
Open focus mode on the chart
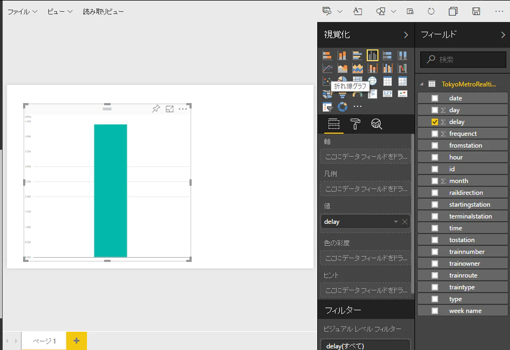(170, 109)
